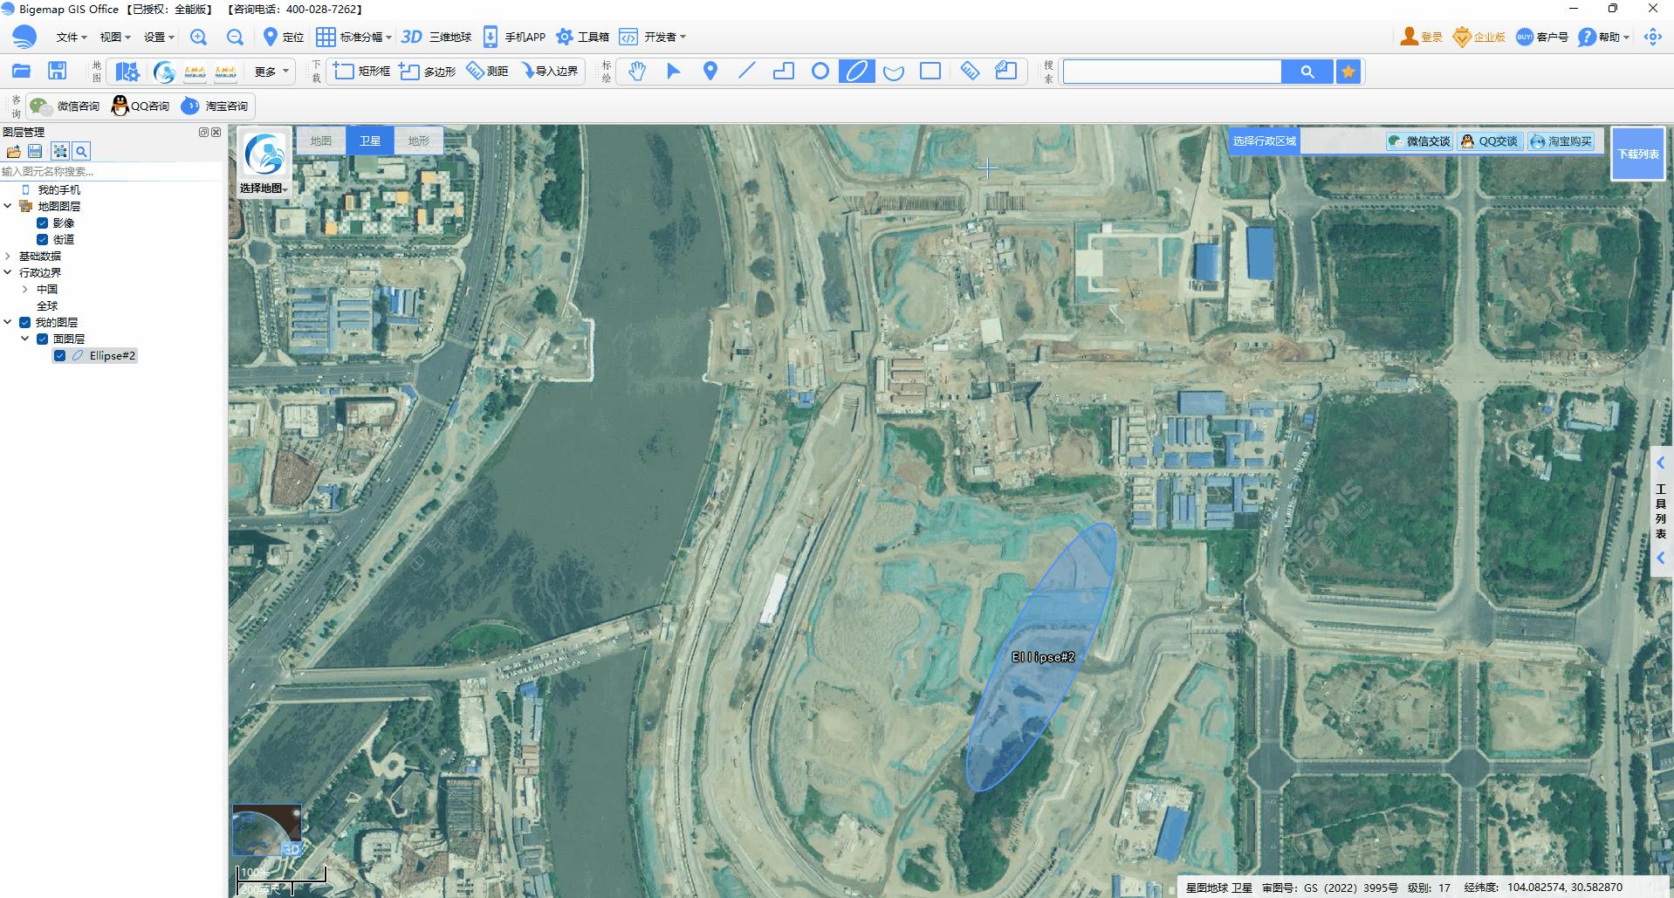
Task: Expand the 基础数据 tree node
Action: point(8,257)
